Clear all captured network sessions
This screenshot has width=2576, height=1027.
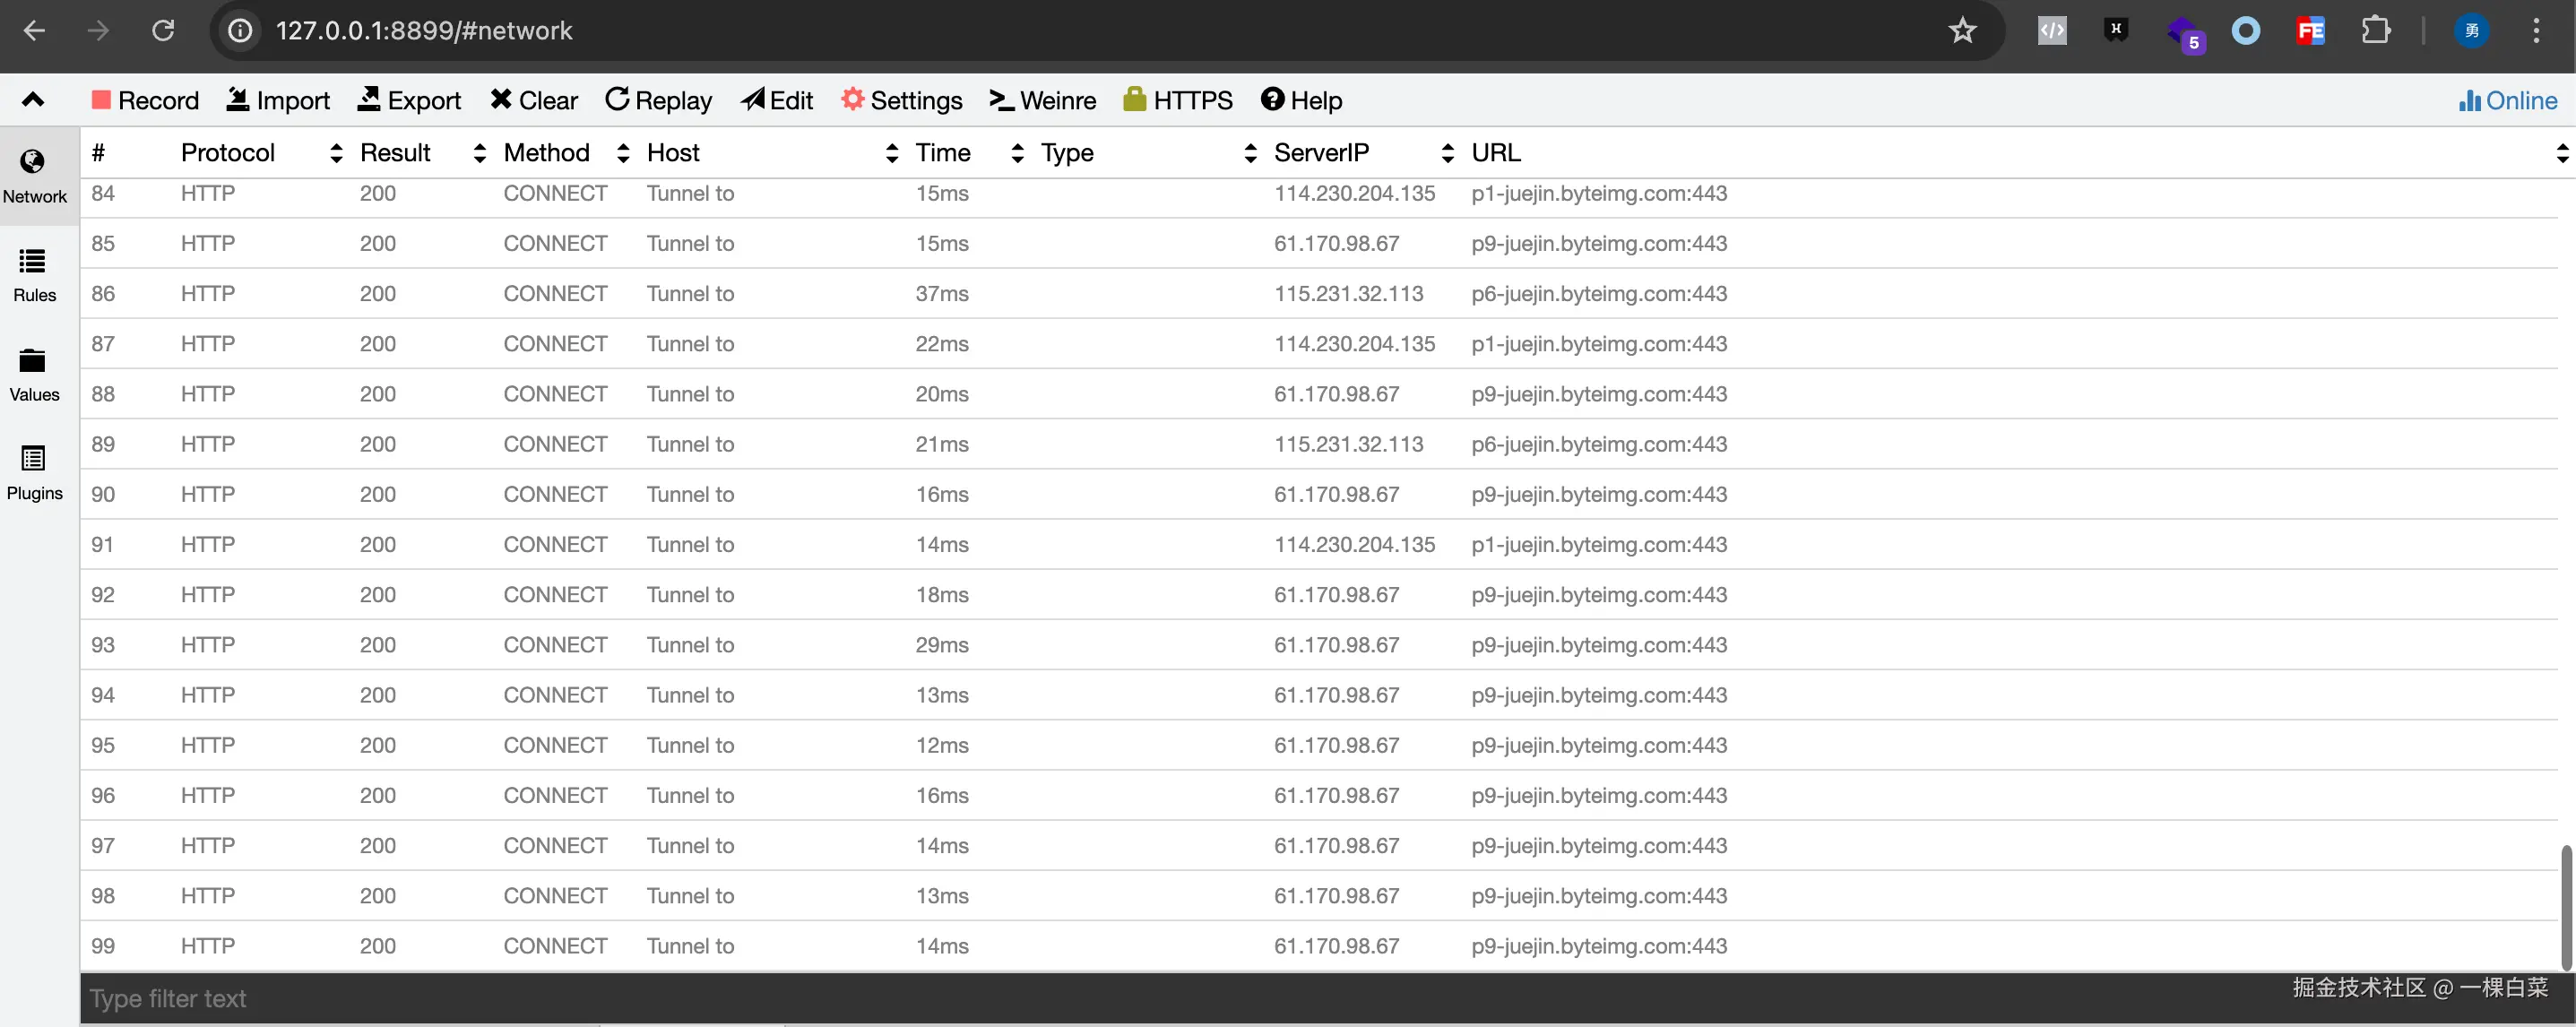[x=534, y=100]
